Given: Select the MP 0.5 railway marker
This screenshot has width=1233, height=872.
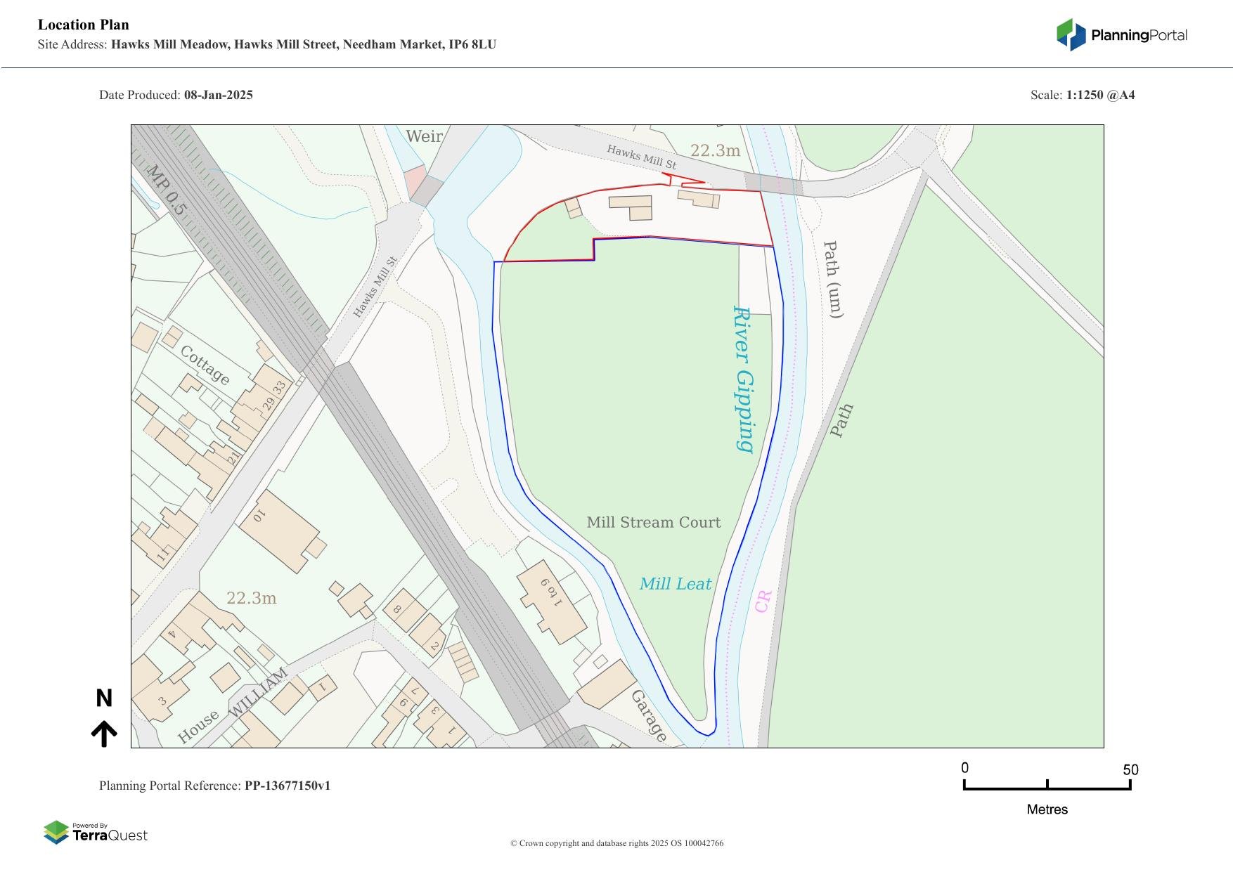Looking at the screenshot, I should pos(167,190).
